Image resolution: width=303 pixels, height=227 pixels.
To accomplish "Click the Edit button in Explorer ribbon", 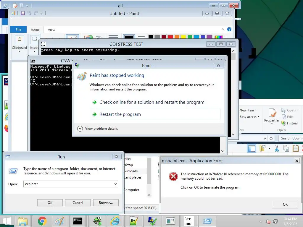I will (x=288, y=117).
